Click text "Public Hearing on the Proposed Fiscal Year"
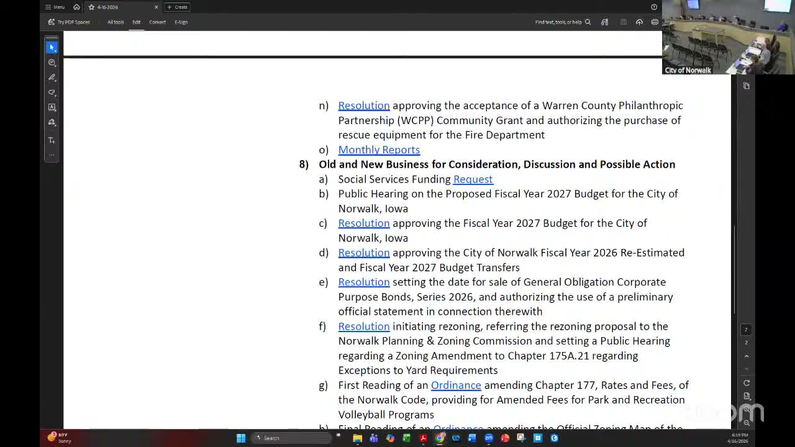Viewport: 795px width, 447px height. (441, 194)
